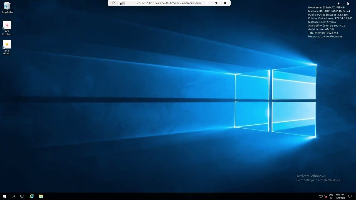The height and width of the screenshot is (200, 356).
Task: Click the Instance ID line
Action: pyautogui.click(x=329, y=11)
